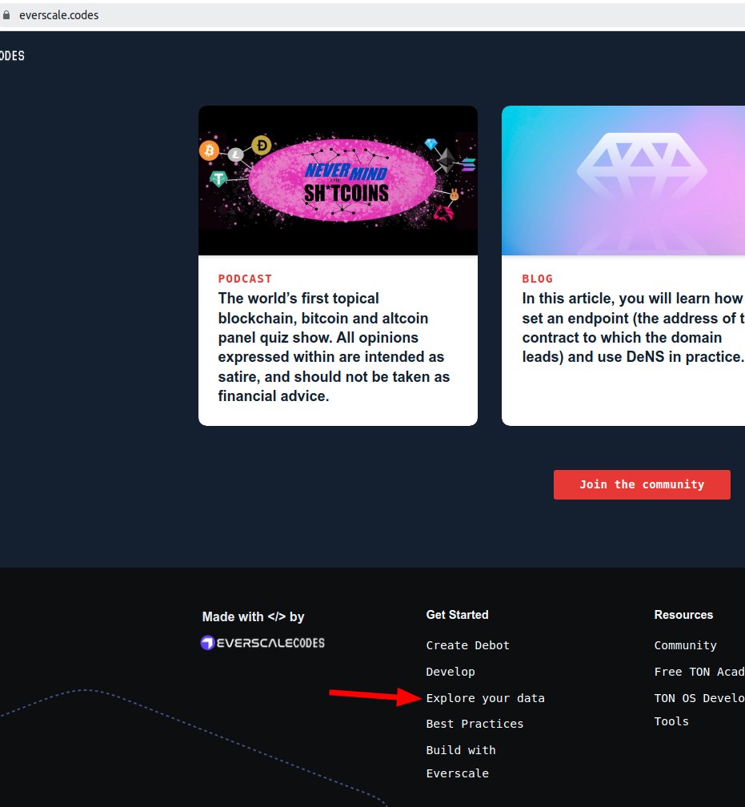Click the lock icon in address bar
The height and width of the screenshot is (807, 745).
(7, 15)
